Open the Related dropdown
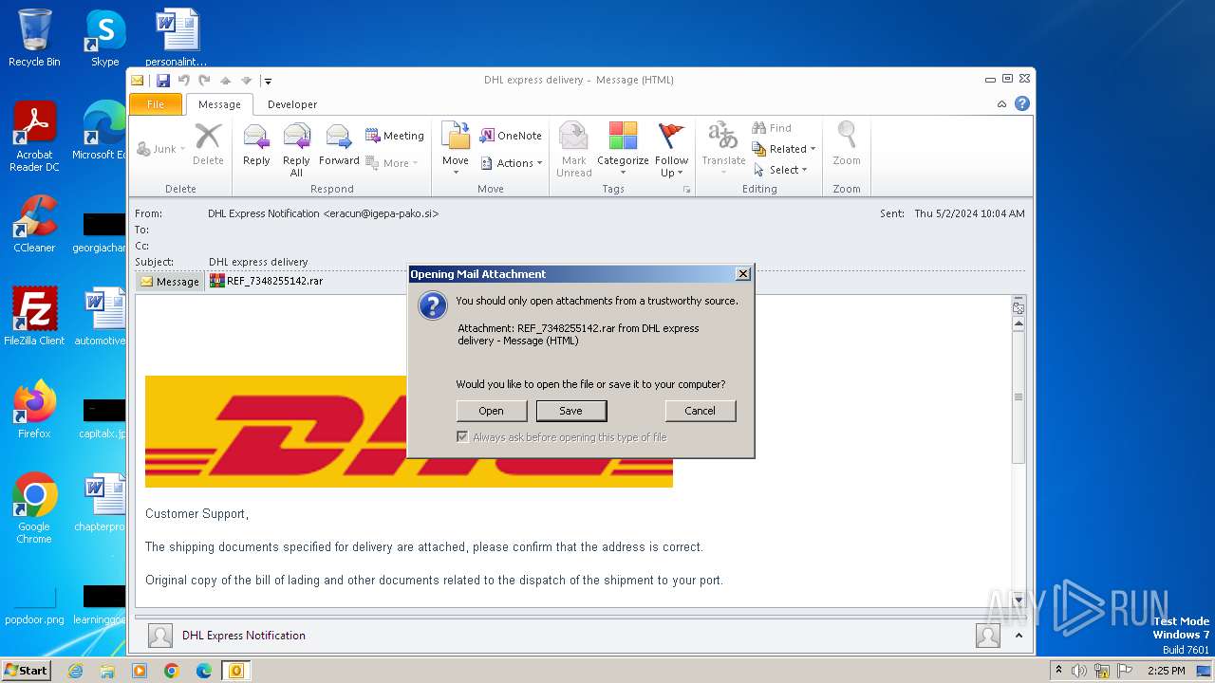 784,149
